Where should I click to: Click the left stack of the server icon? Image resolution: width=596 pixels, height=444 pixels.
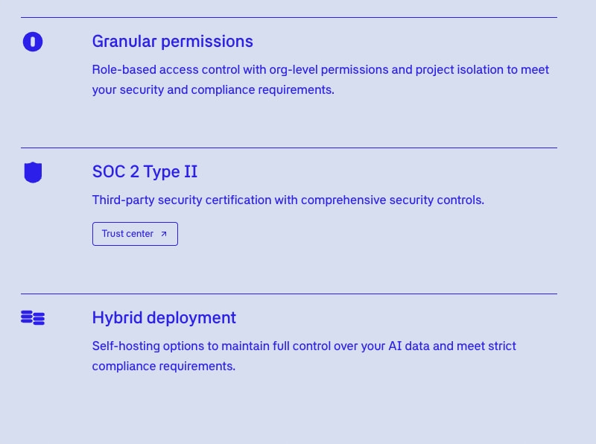pyautogui.click(x=27, y=317)
